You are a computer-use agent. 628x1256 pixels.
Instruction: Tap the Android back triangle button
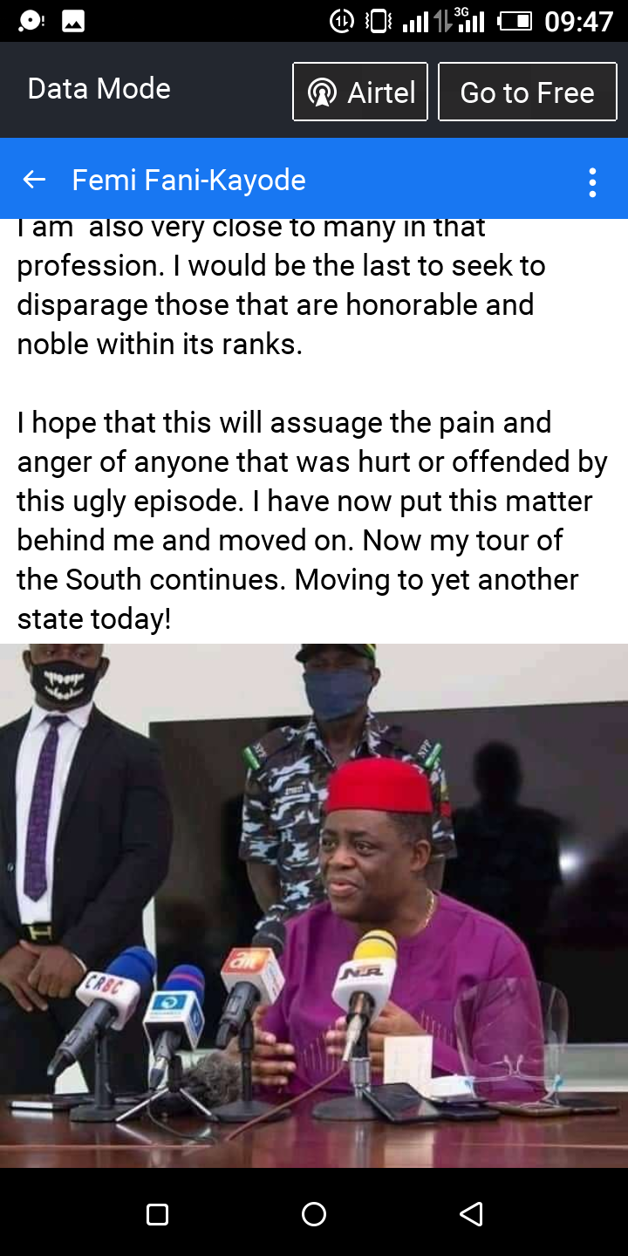pos(471,1214)
